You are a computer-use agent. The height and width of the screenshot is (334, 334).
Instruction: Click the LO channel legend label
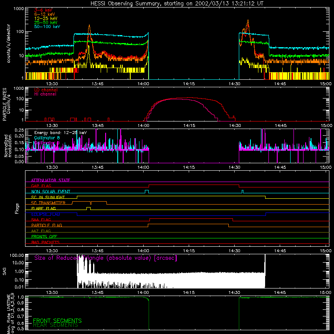(46, 90)
